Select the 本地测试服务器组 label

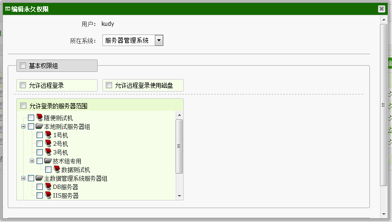(67, 127)
